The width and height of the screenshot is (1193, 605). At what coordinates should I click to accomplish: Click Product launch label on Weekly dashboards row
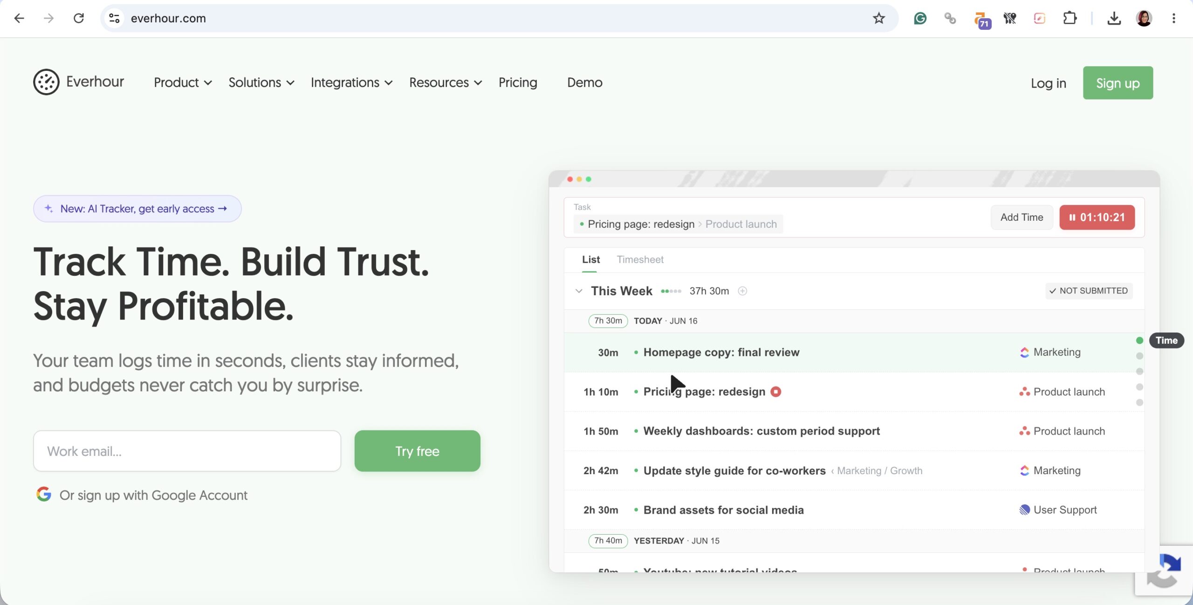coord(1069,431)
